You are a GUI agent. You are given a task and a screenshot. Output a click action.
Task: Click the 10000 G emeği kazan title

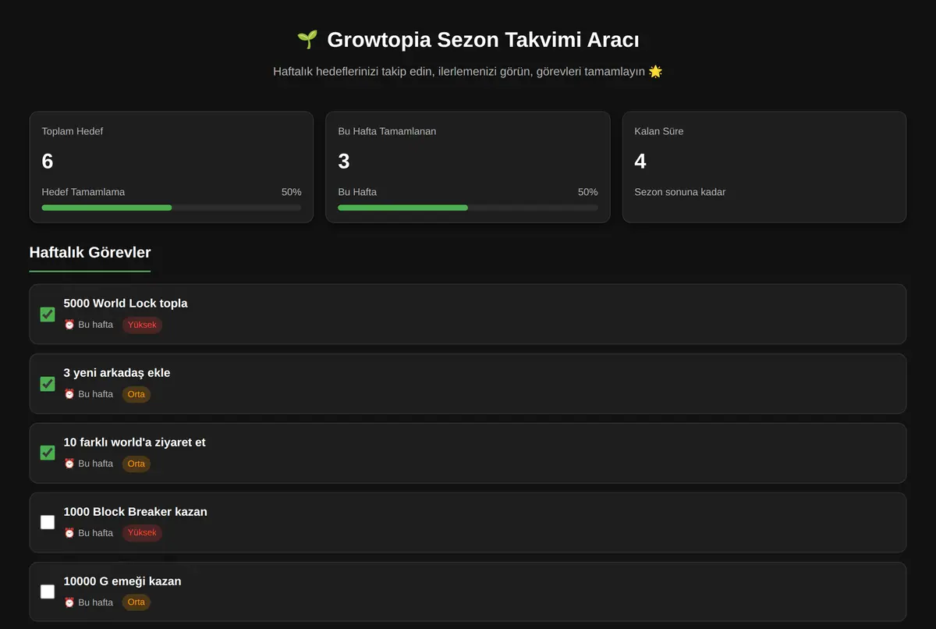(x=122, y=581)
